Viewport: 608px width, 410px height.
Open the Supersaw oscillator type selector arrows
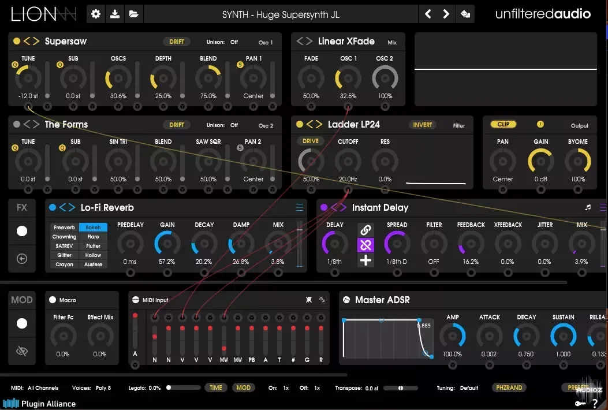tap(31, 41)
